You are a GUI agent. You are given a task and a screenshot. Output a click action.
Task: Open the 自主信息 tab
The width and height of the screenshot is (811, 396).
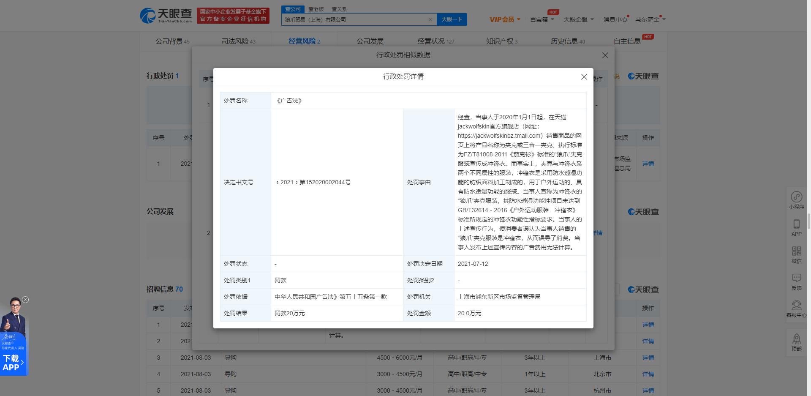[x=627, y=41]
